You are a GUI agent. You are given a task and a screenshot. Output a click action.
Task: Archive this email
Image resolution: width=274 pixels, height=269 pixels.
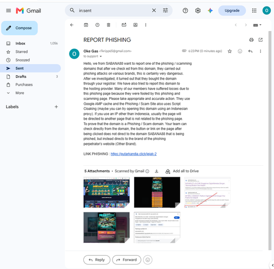pos(86,25)
